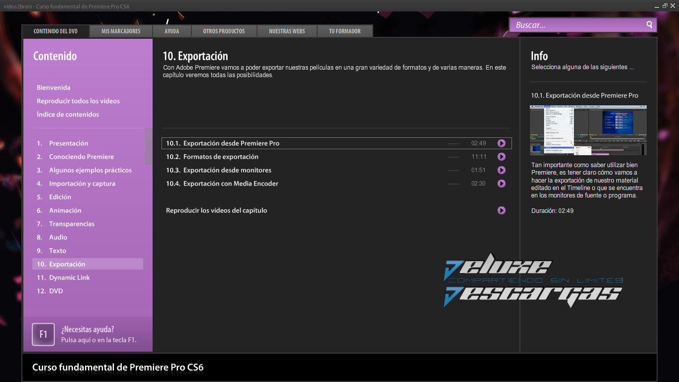
Task: Select lesson title 10.4 Exportación con Media Encoder
Action: (222, 184)
